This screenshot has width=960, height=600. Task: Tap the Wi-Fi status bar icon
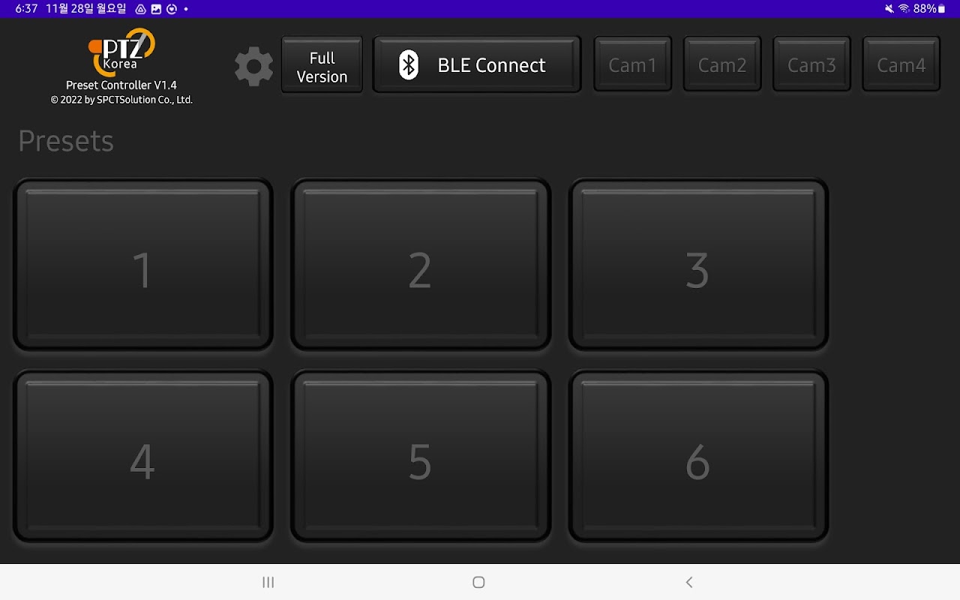click(x=904, y=8)
